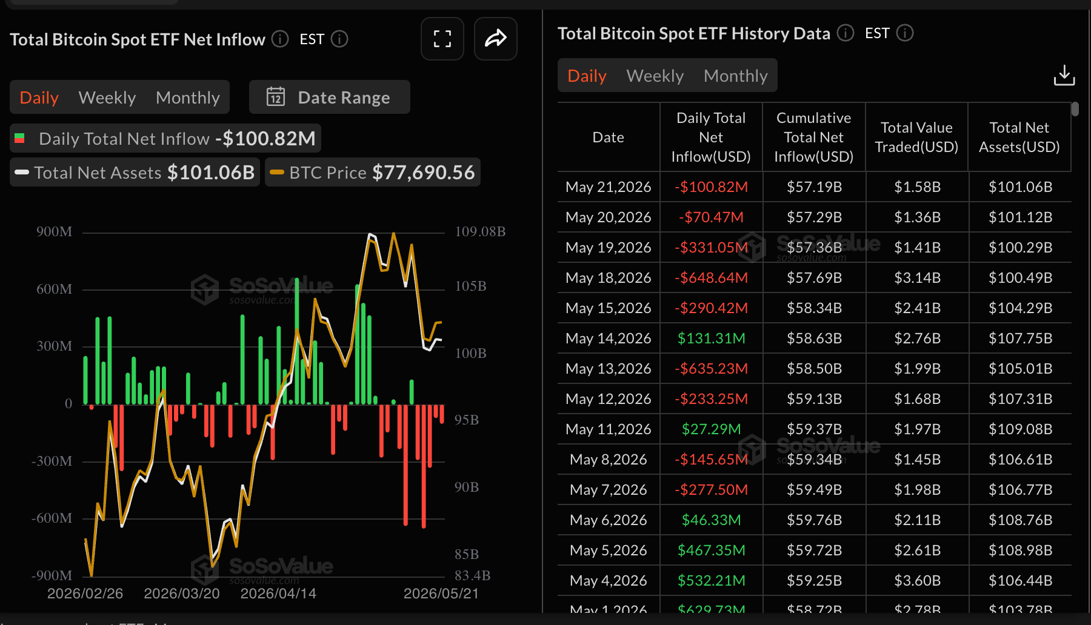Image resolution: width=1091 pixels, height=625 pixels.
Task: Click -$70.47M inflow cell
Action: [x=711, y=217]
